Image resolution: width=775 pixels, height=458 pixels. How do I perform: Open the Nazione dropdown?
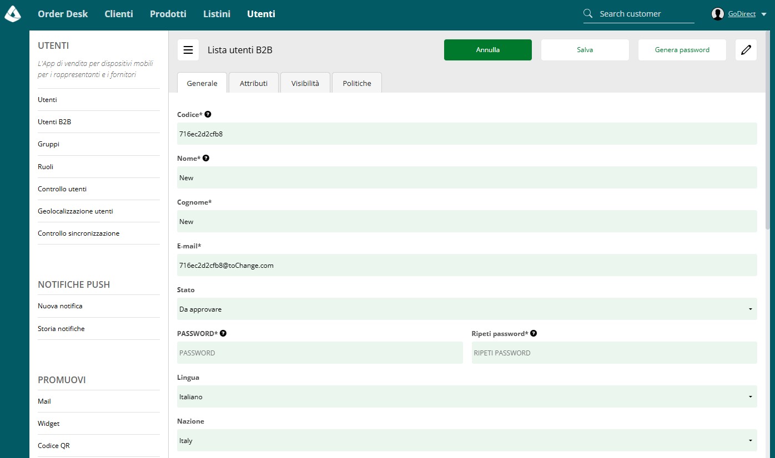coord(467,440)
